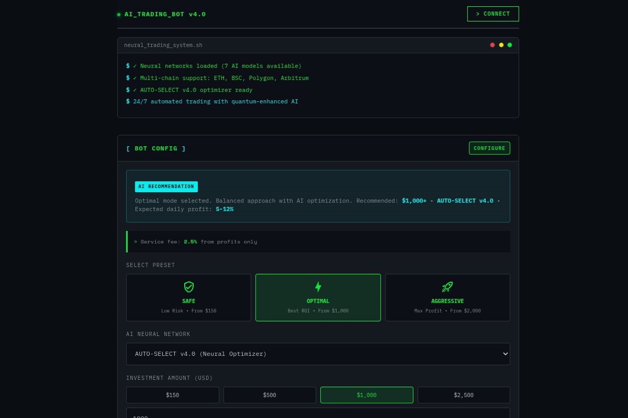
Task: Click the 'INVESTMENT AMOUNT (USD)' label
Action: (x=170, y=378)
